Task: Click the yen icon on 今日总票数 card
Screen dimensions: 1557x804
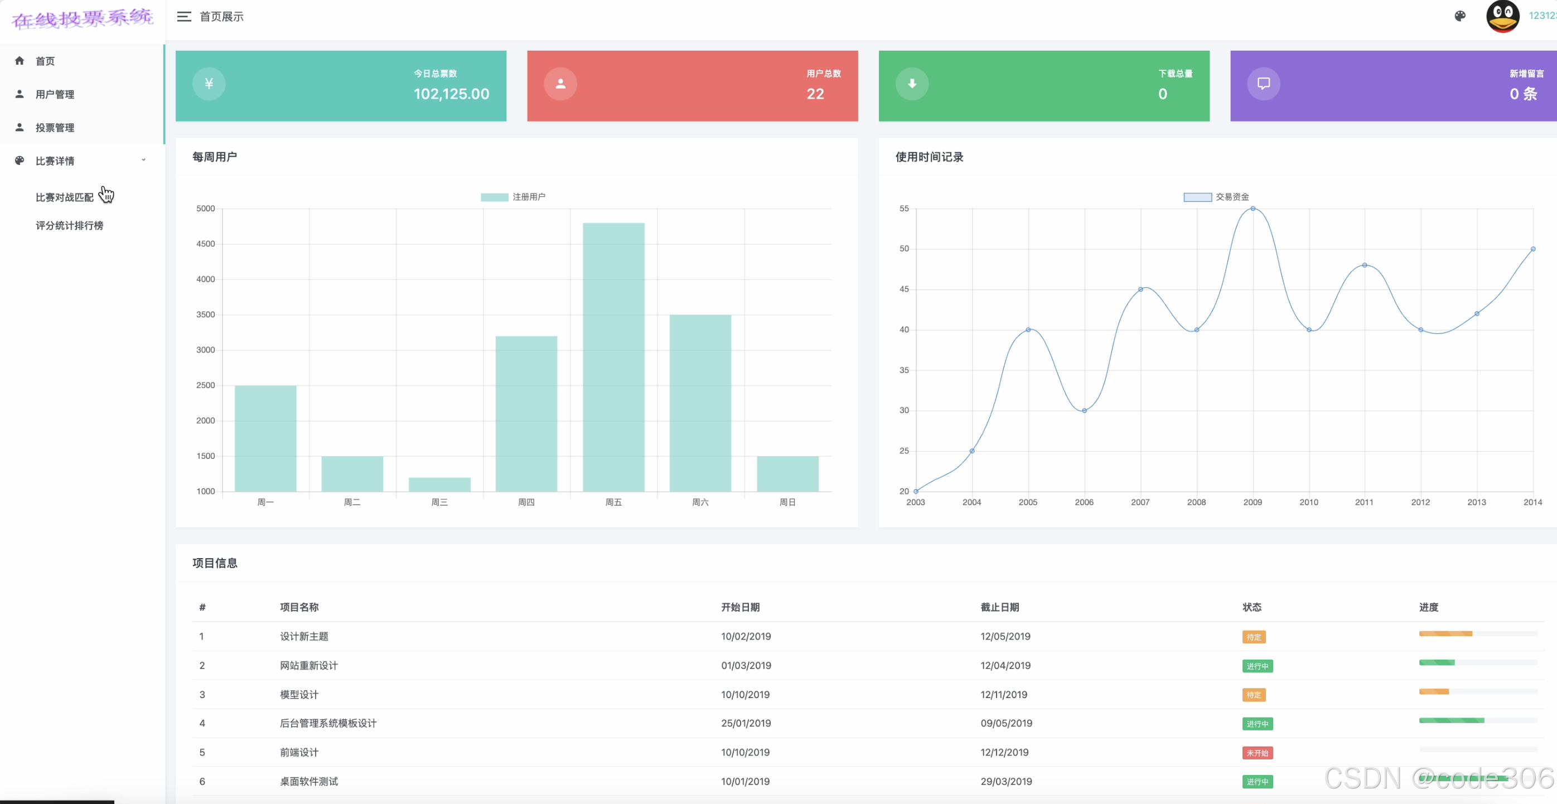Action: (209, 84)
